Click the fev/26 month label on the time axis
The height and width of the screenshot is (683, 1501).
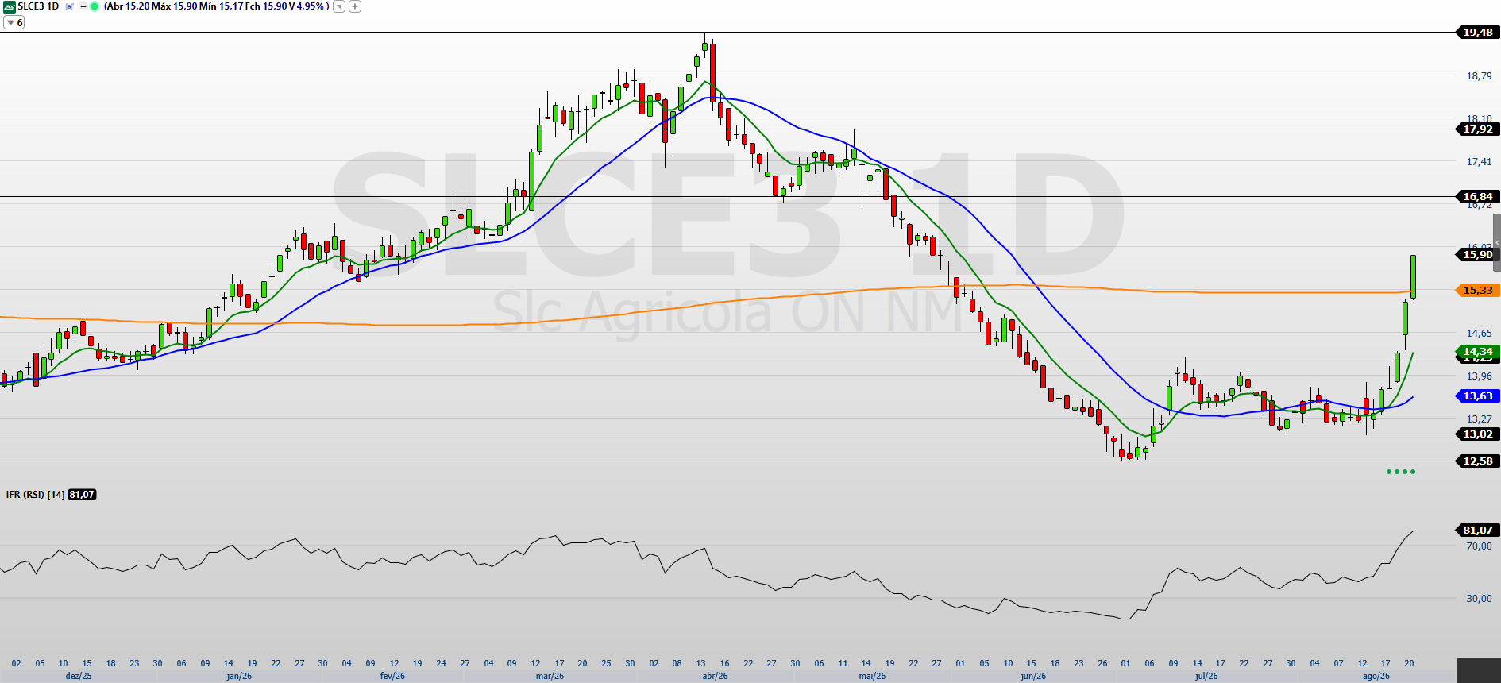392,677
